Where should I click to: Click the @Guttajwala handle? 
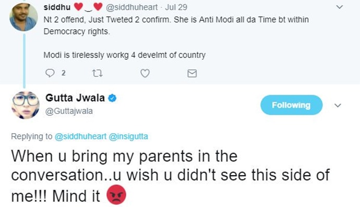[x=69, y=111]
